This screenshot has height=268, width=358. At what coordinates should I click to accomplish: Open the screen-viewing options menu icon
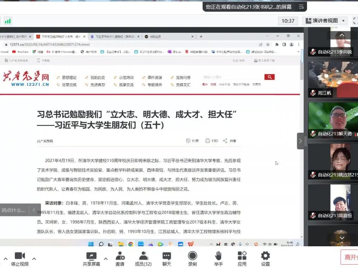coord(301,7)
